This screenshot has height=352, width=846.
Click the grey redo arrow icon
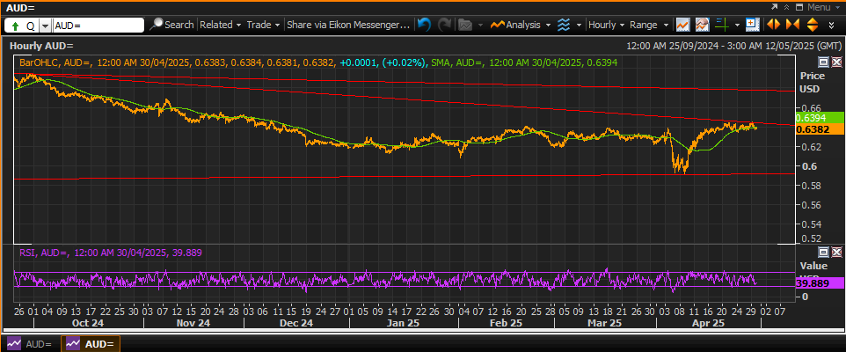(444, 25)
